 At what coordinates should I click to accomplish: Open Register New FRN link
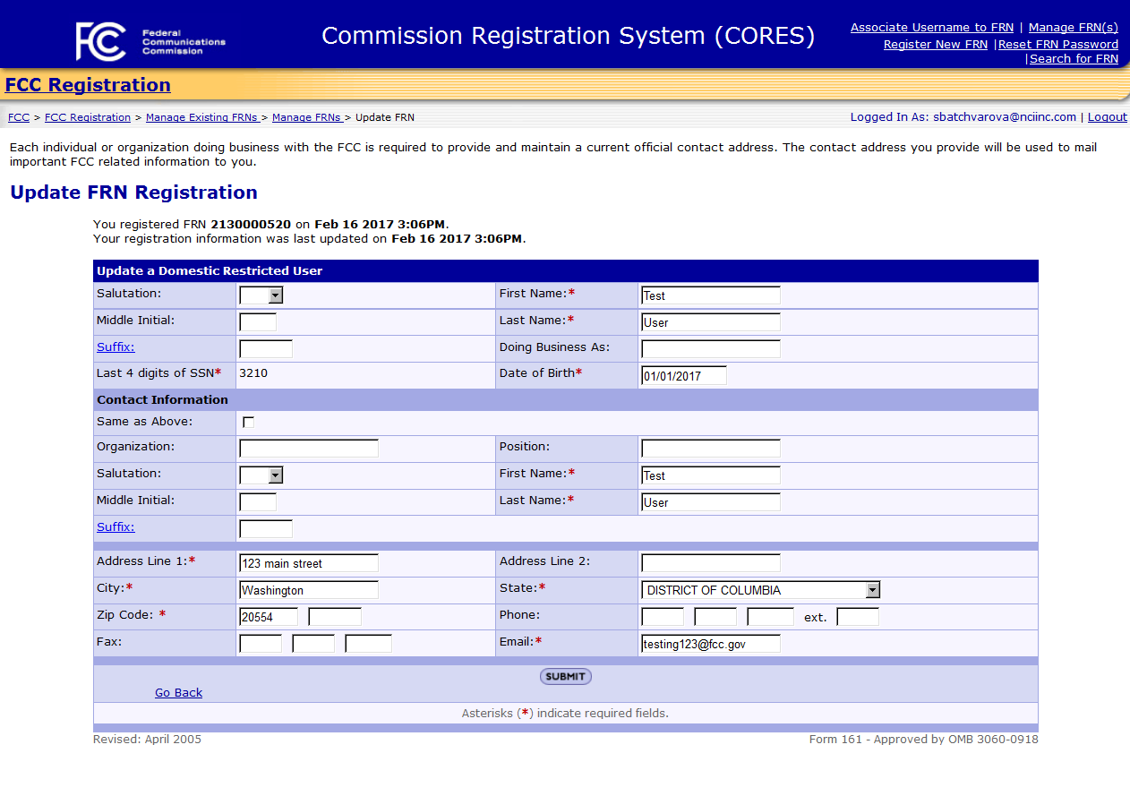pos(935,44)
